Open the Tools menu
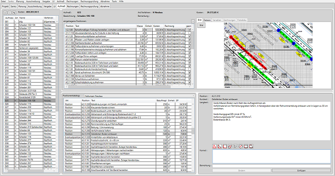This screenshot has width=335, height=176. (x=114, y=1)
